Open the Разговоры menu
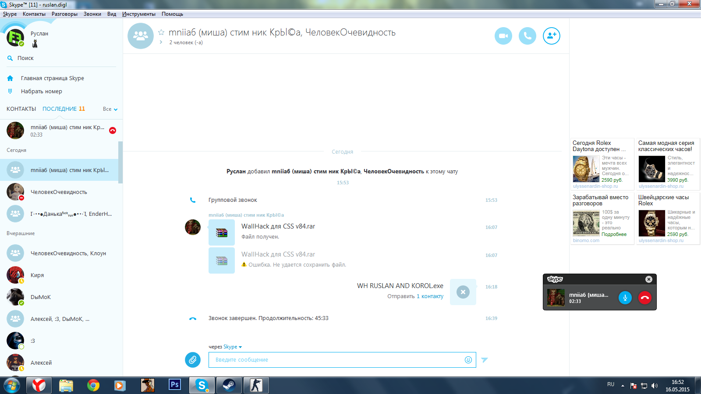This screenshot has width=701, height=394. pyautogui.click(x=64, y=14)
